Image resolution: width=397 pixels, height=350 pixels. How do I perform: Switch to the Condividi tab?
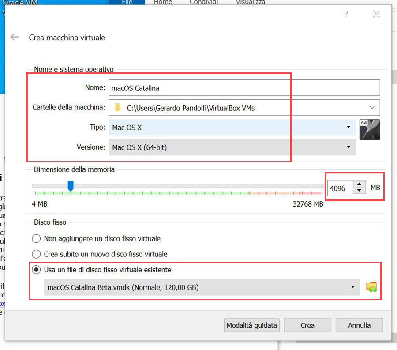tap(204, 2)
